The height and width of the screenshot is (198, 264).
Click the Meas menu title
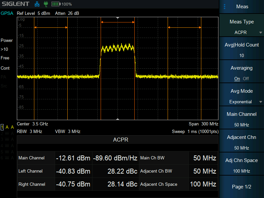click(x=242, y=7)
